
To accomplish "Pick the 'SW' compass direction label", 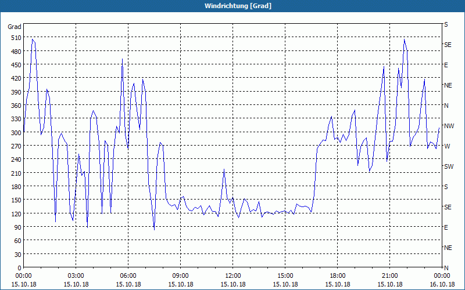I will click(x=449, y=166).
